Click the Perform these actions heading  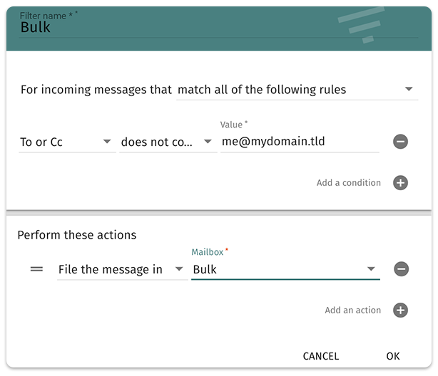(x=76, y=234)
